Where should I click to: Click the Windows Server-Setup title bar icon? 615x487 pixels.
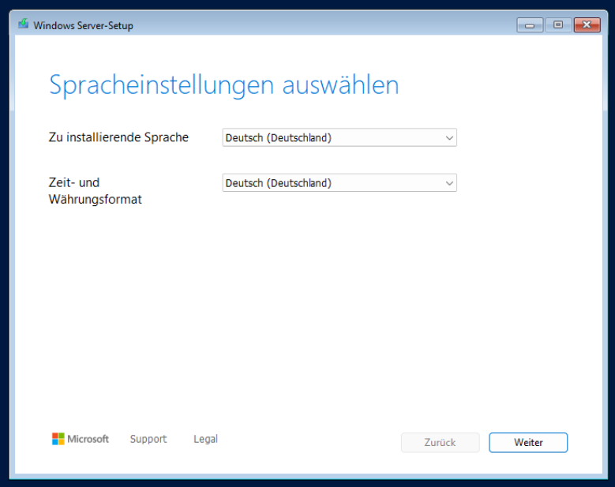pos(23,24)
